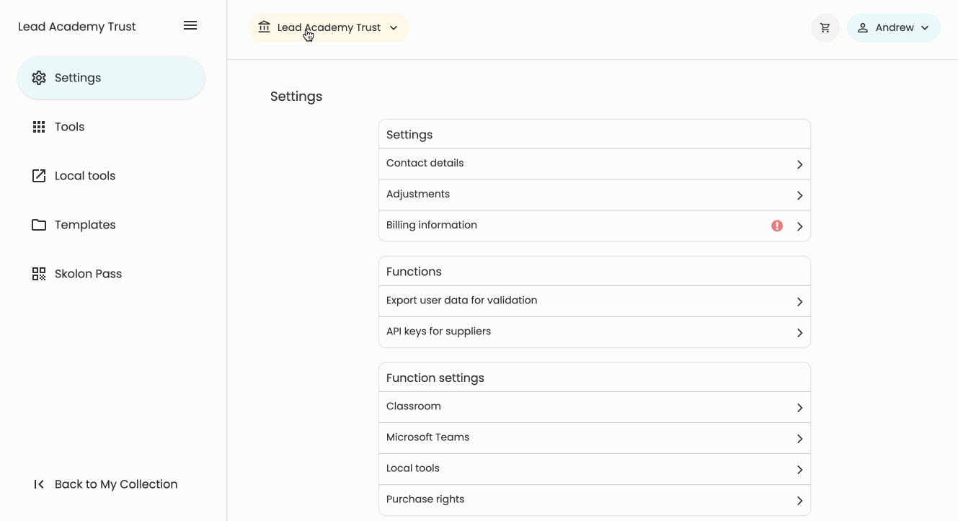
Task: Expand the Andrew user account menu
Action: (x=893, y=28)
